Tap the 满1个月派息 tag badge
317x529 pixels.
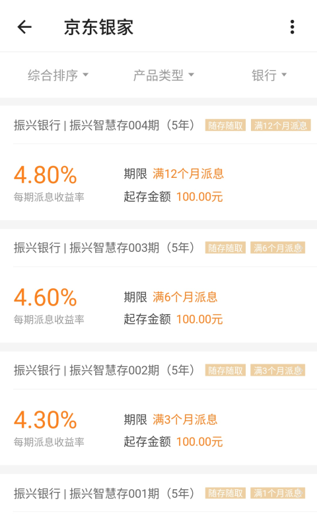pos(277,493)
